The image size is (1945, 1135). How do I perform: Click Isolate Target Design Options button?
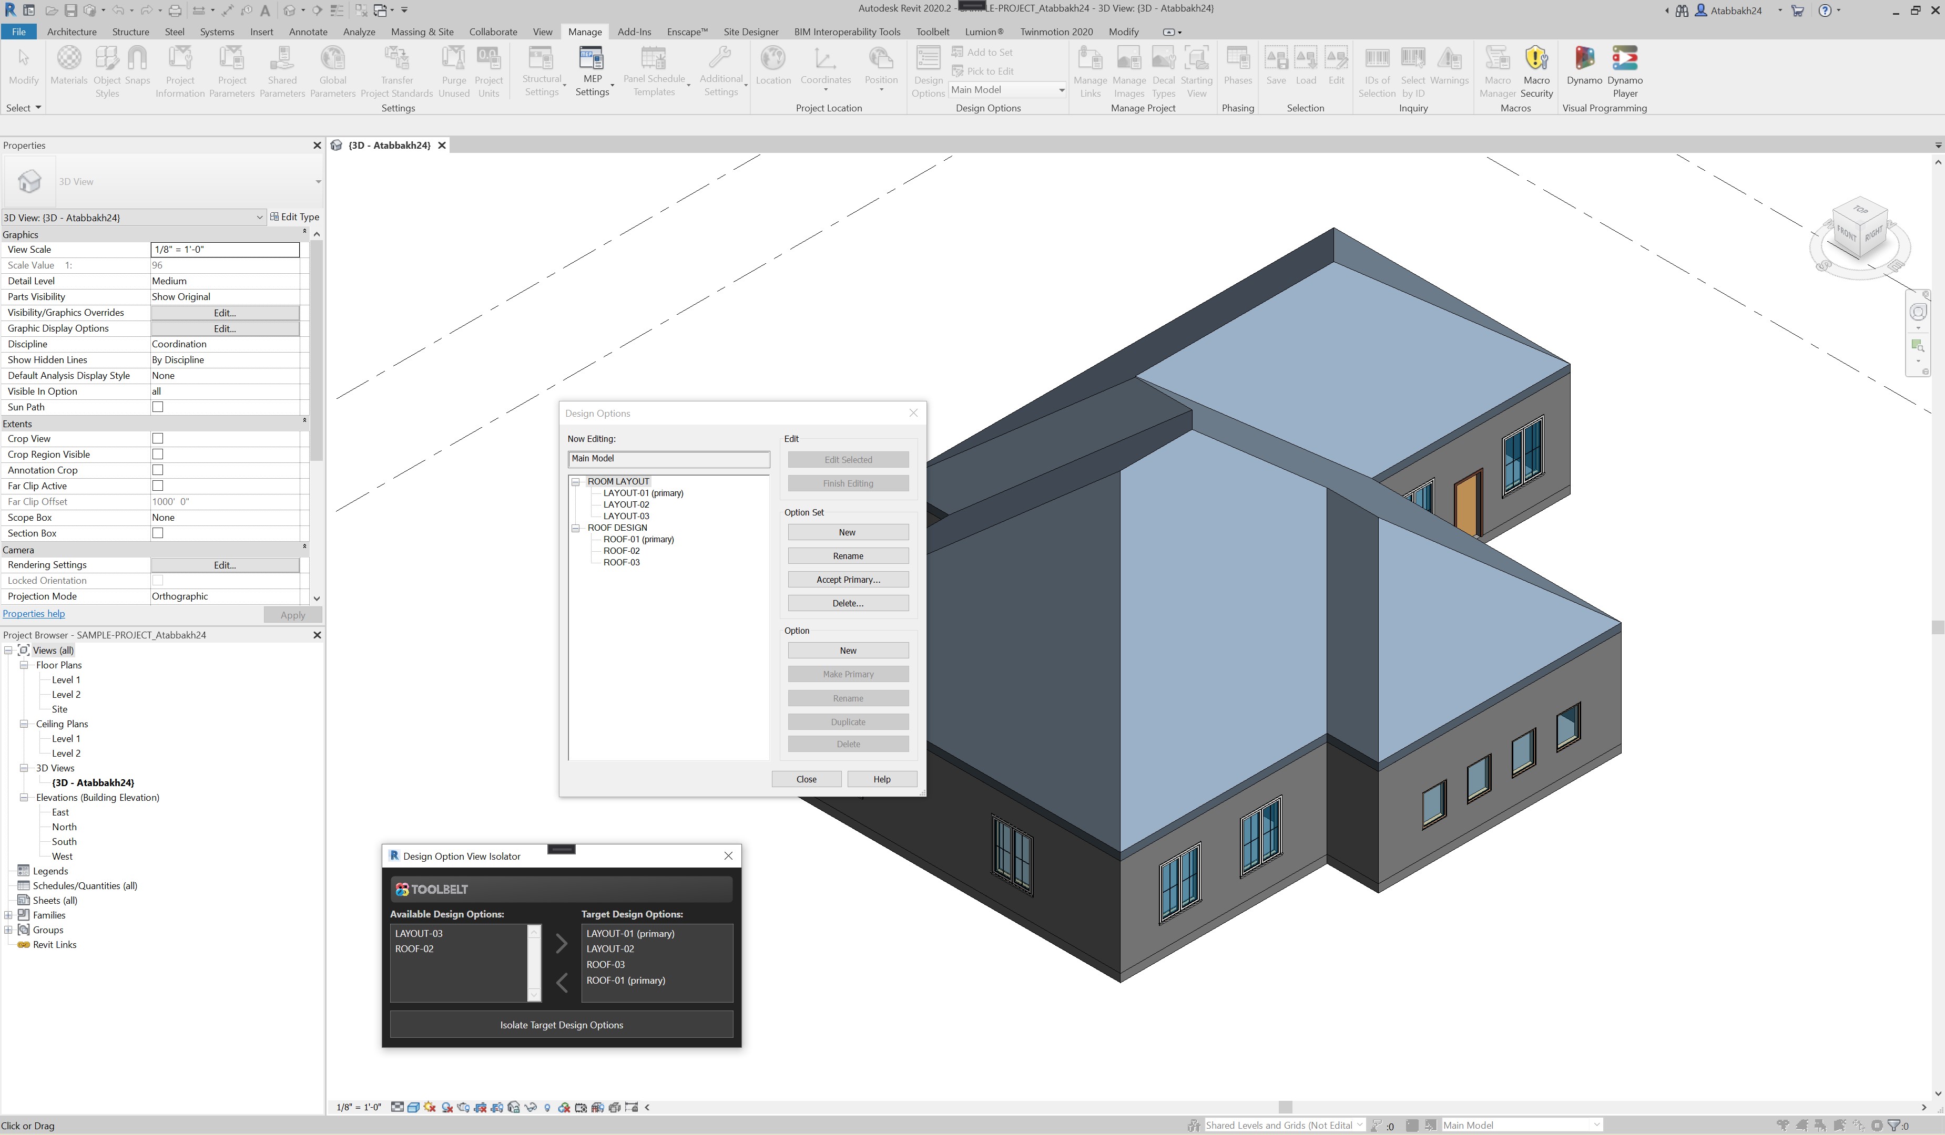[x=561, y=1025]
